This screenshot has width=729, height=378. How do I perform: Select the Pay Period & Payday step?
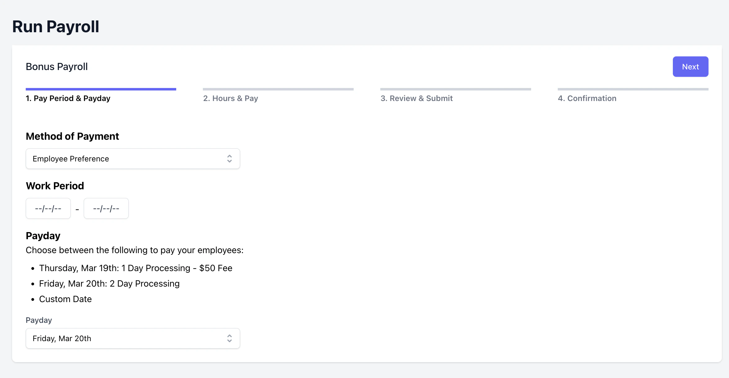tap(68, 99)
